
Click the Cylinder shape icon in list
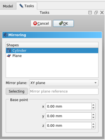9,51
